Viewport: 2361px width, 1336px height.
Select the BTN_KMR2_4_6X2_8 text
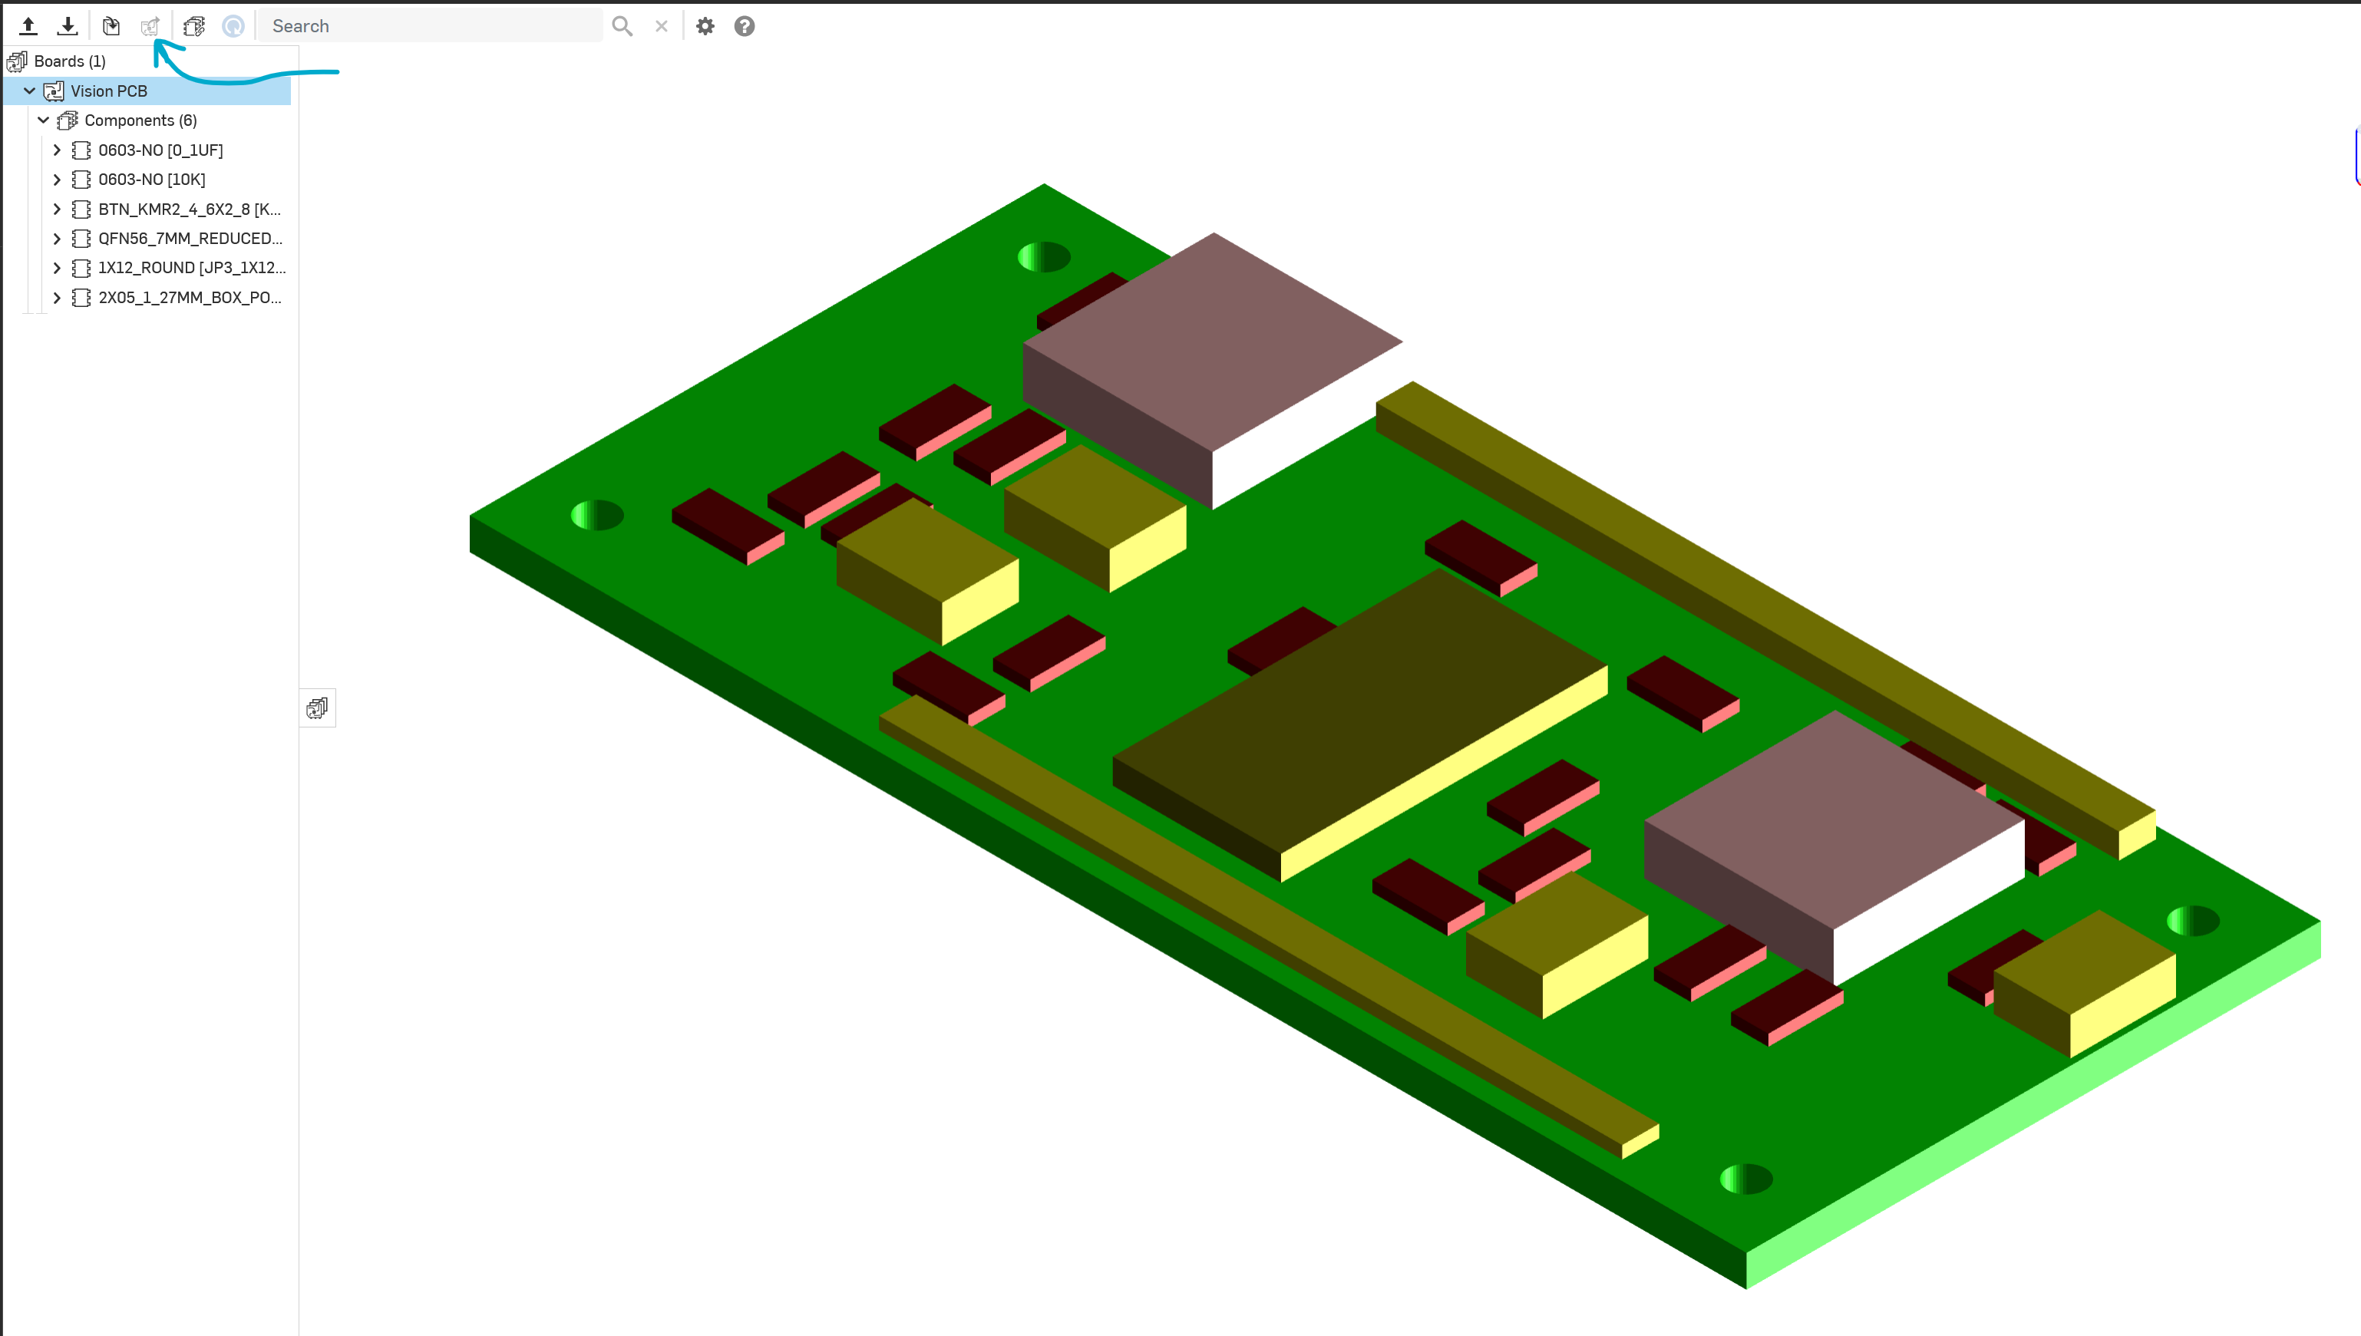click(x=190, y=209)
